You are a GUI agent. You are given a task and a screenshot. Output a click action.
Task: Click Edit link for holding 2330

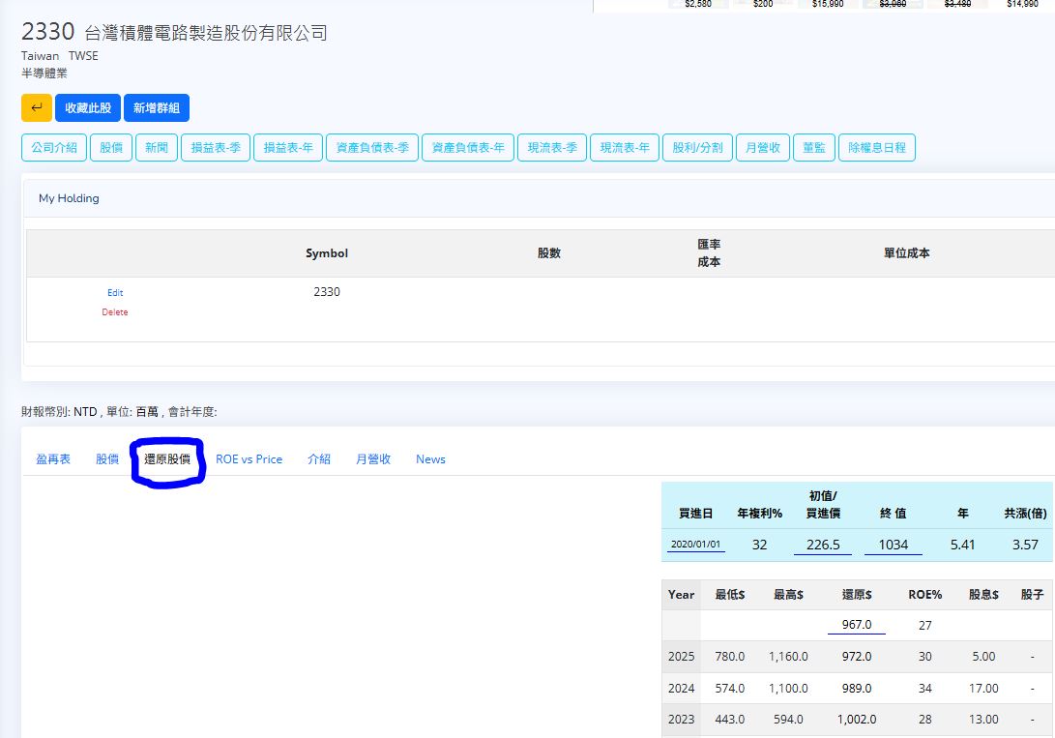[115, 293]
